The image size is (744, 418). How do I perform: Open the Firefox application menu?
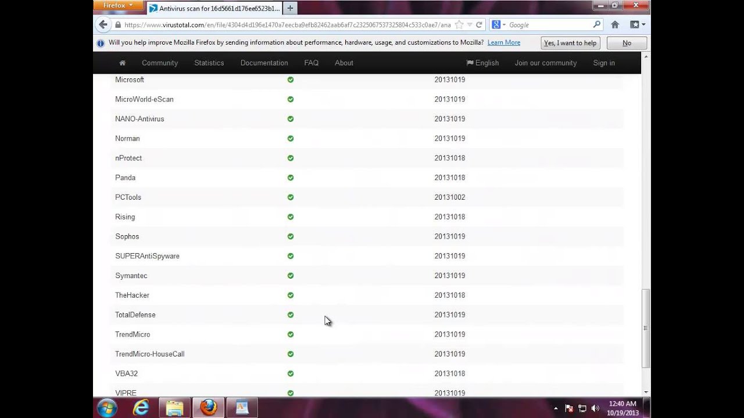point(118,5)
